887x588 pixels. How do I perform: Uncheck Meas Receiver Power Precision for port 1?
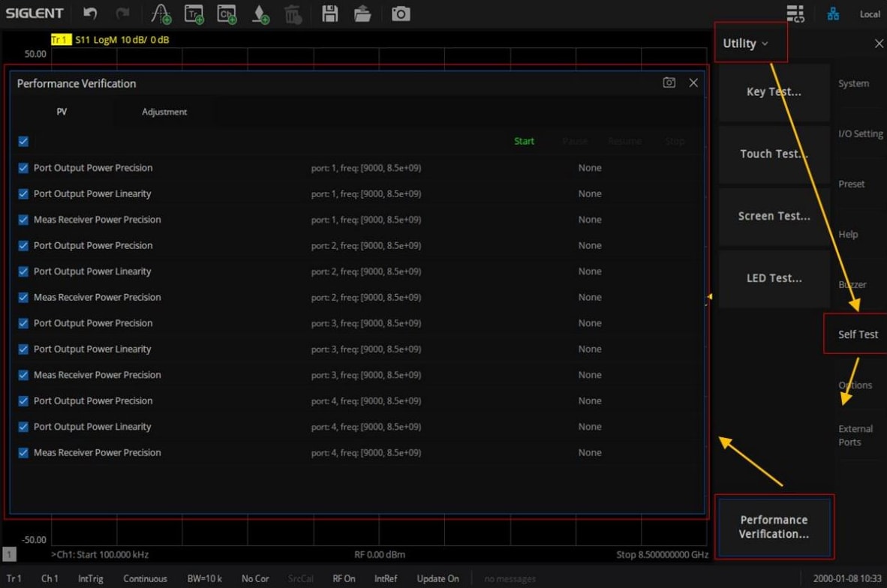click(23, 219)
